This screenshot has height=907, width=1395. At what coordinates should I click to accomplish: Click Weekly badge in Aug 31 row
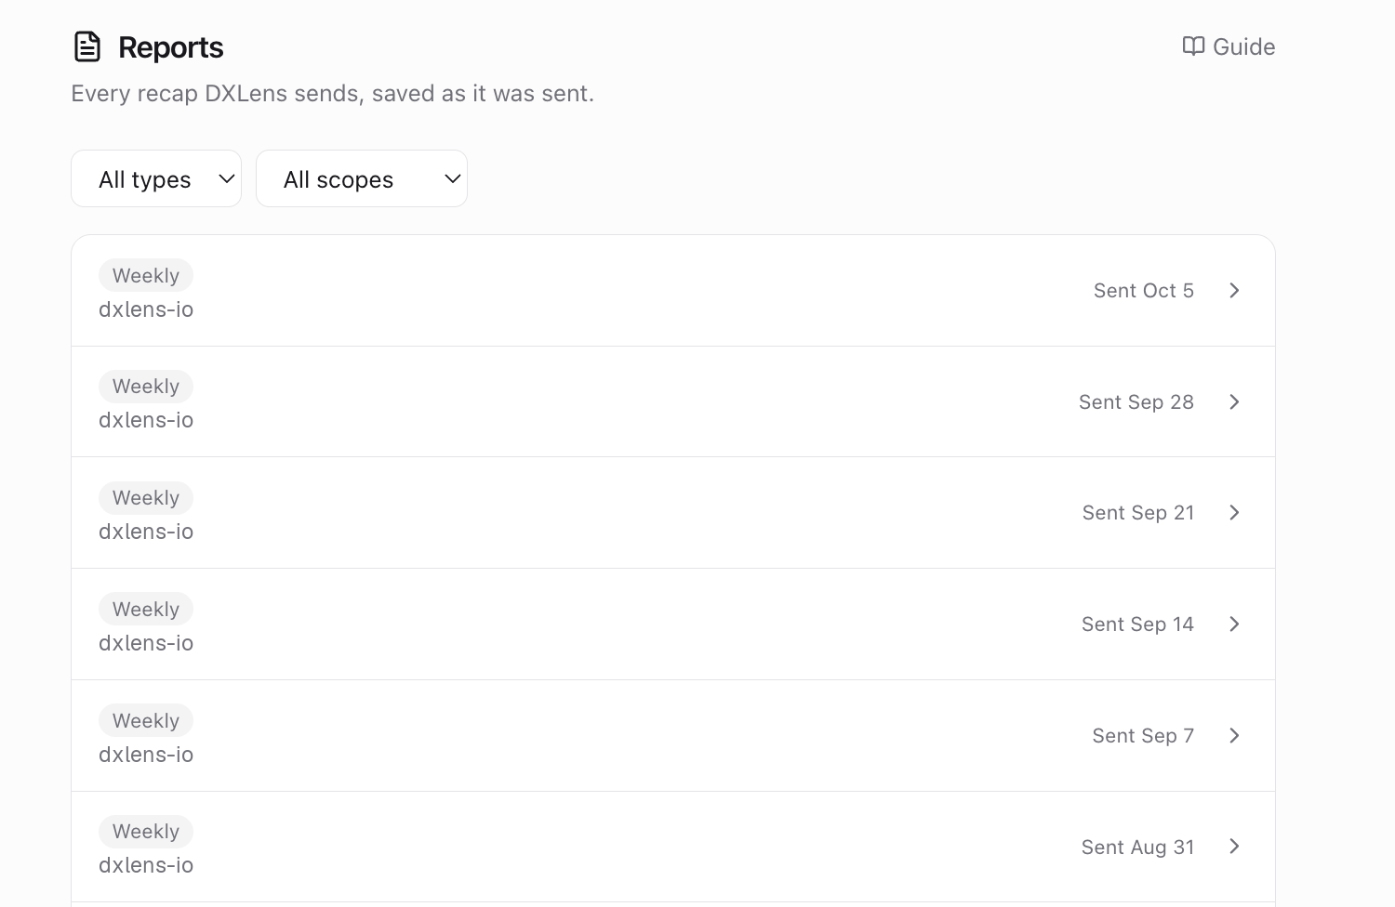click(146, 832)
